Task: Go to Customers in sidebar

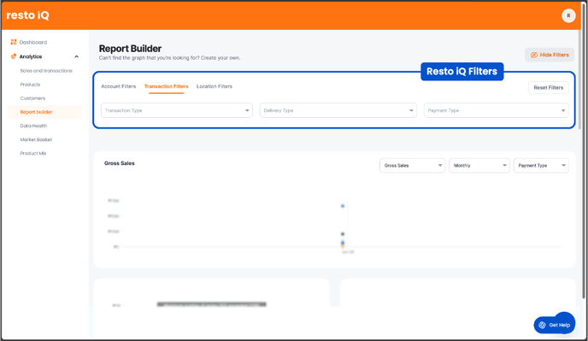Action: click(32, 98)
